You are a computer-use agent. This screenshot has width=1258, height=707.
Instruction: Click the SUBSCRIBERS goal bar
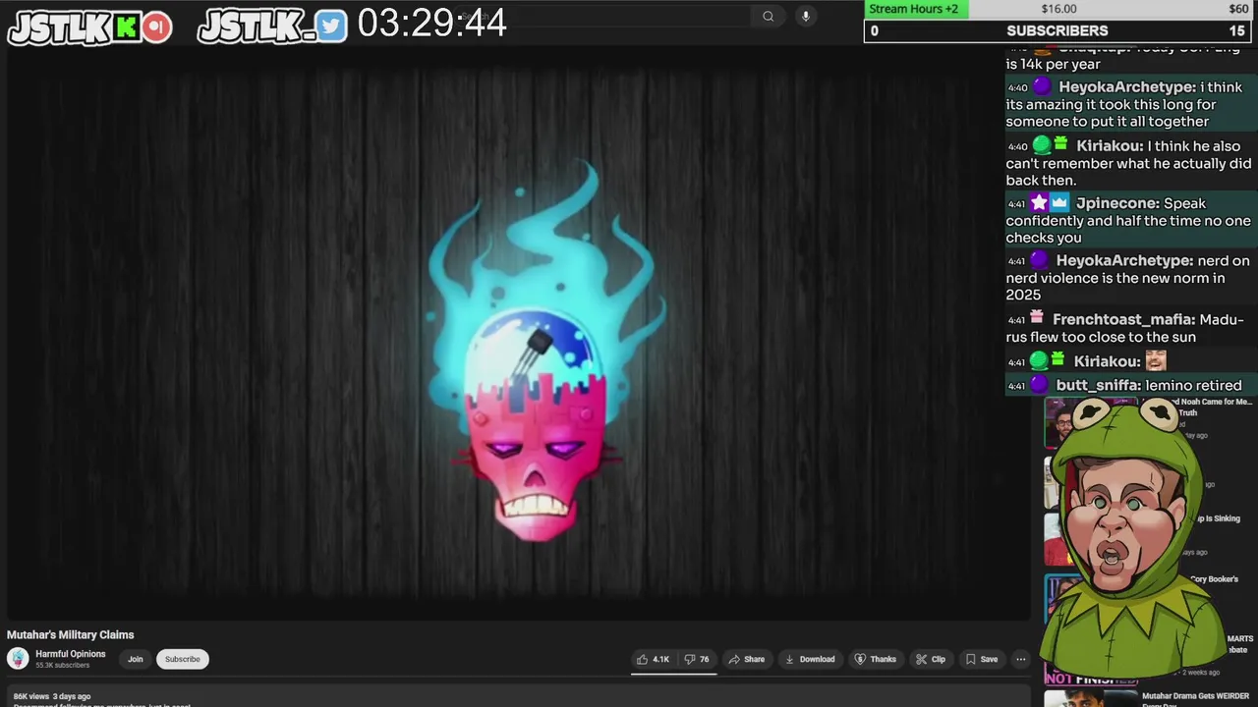click(1058, 30)
